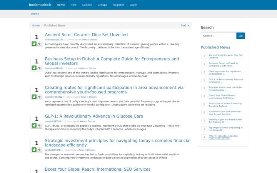Image resolution: width=277 pixels, height=173 pixels.
Task: Open sidebar link Ancient Scroll Ceramic Dice Set
Action: tap(225, 56)
